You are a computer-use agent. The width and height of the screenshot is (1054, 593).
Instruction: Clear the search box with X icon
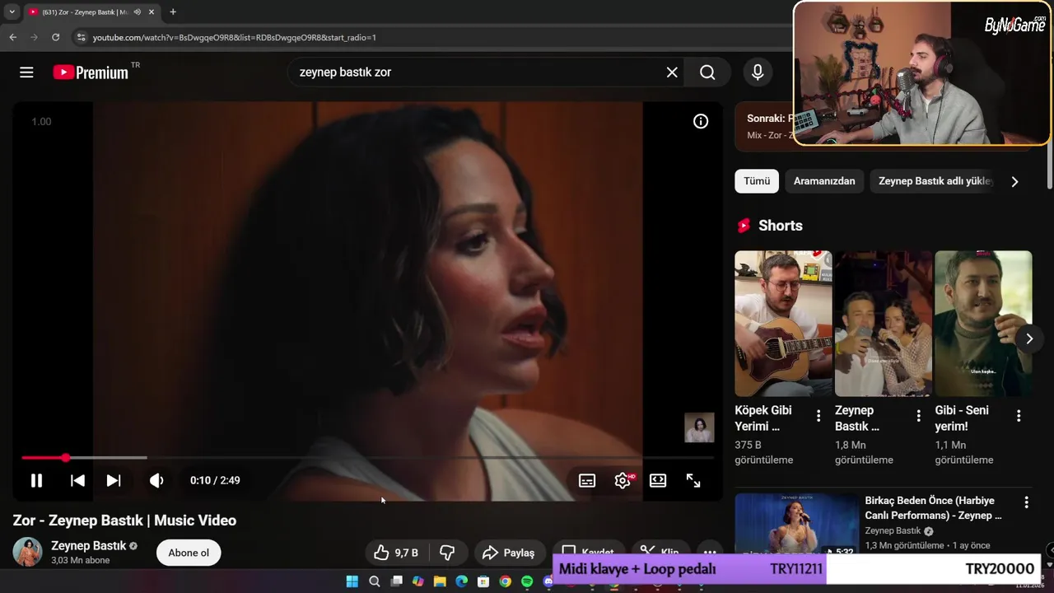click(x=672, y=72)
